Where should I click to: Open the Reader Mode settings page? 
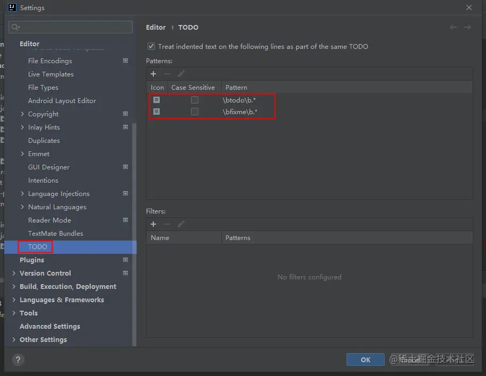pyautogui.click(x=49, y=220)
